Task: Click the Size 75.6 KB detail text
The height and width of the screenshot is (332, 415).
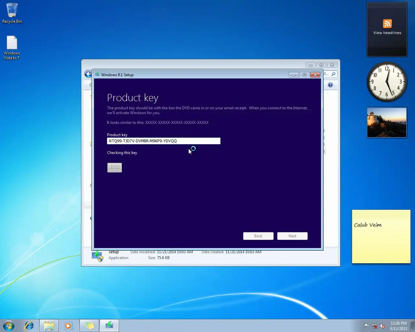Action: [159, 258]
